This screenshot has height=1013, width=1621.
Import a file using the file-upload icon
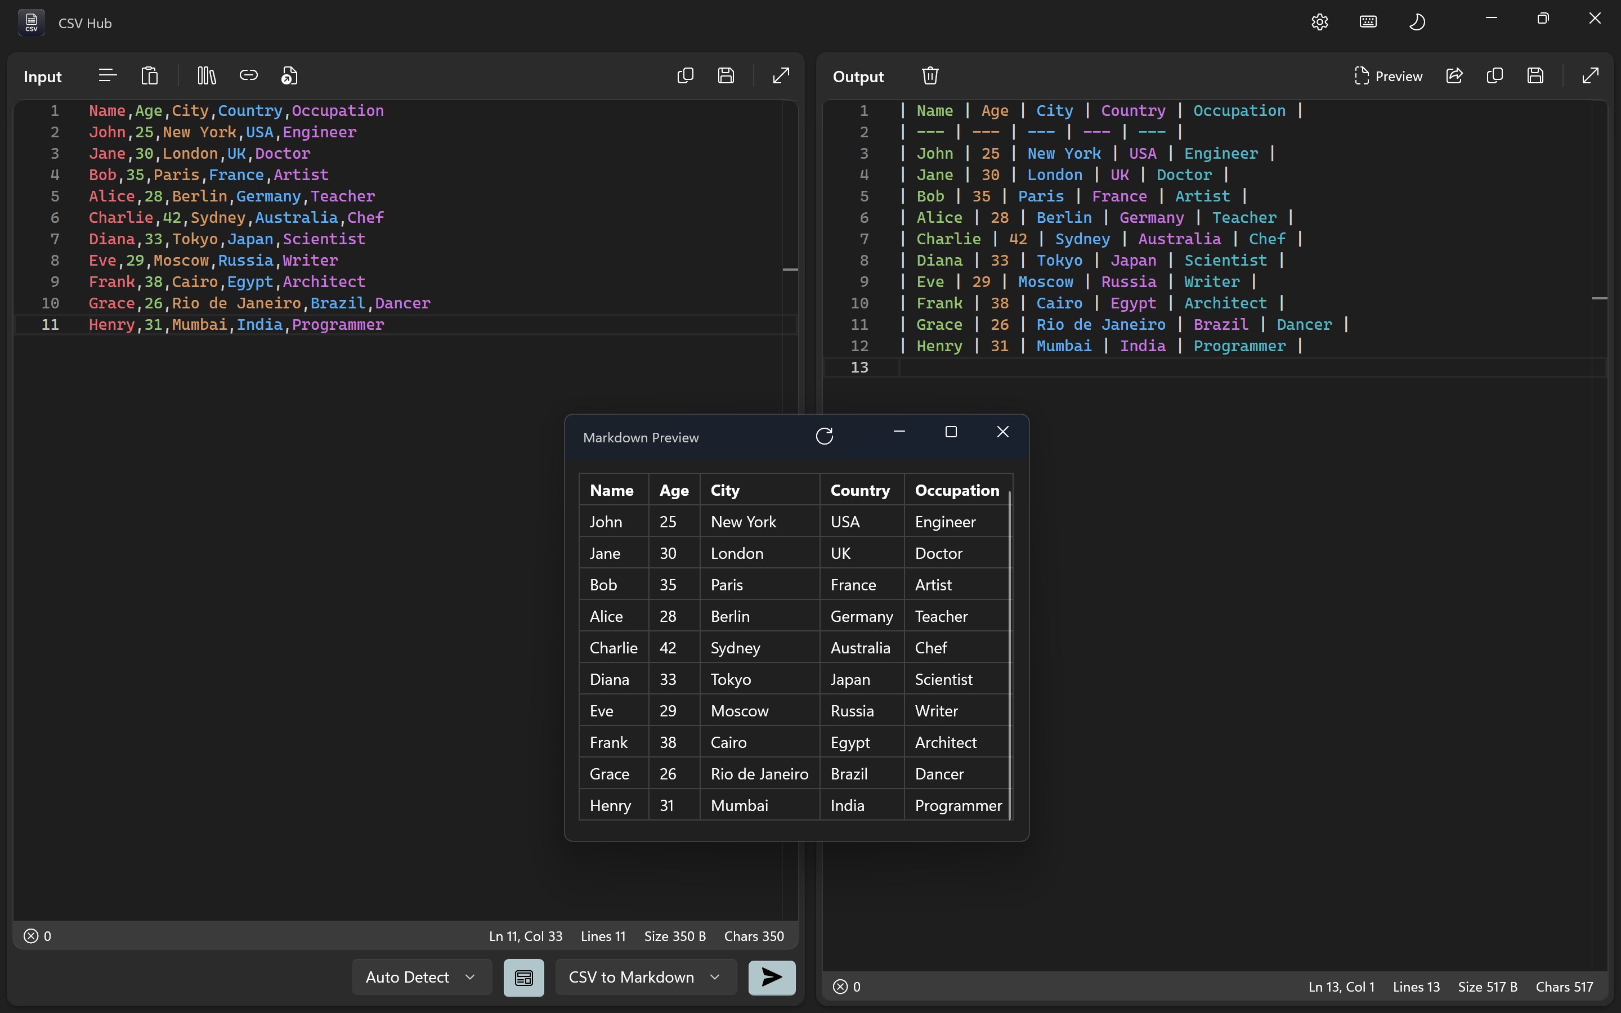click(x=289, y=75)
